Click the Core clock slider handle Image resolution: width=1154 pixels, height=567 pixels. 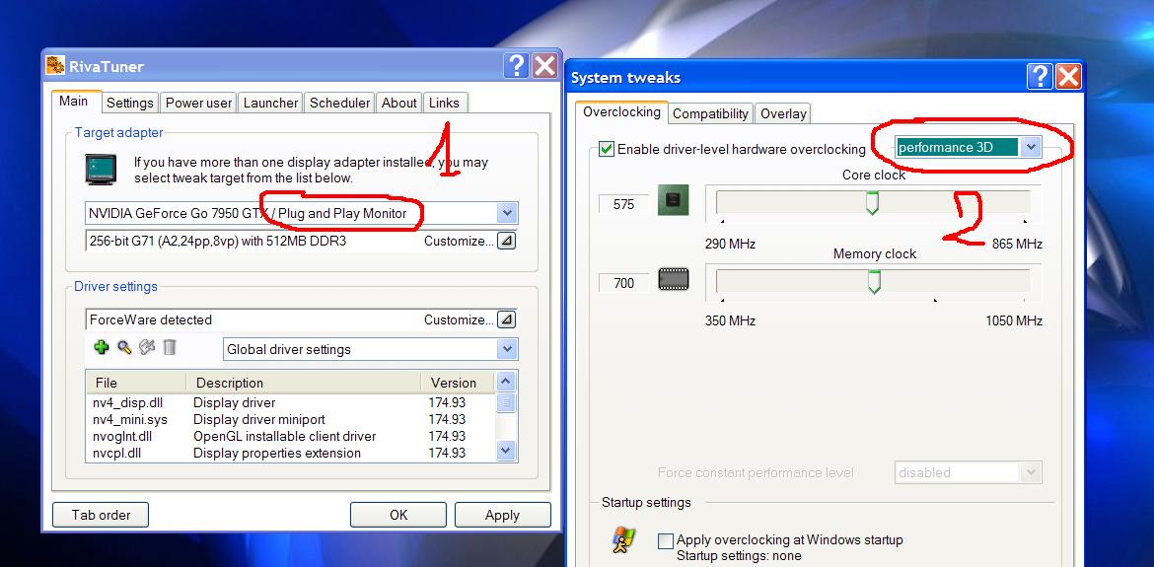[872, 203]
